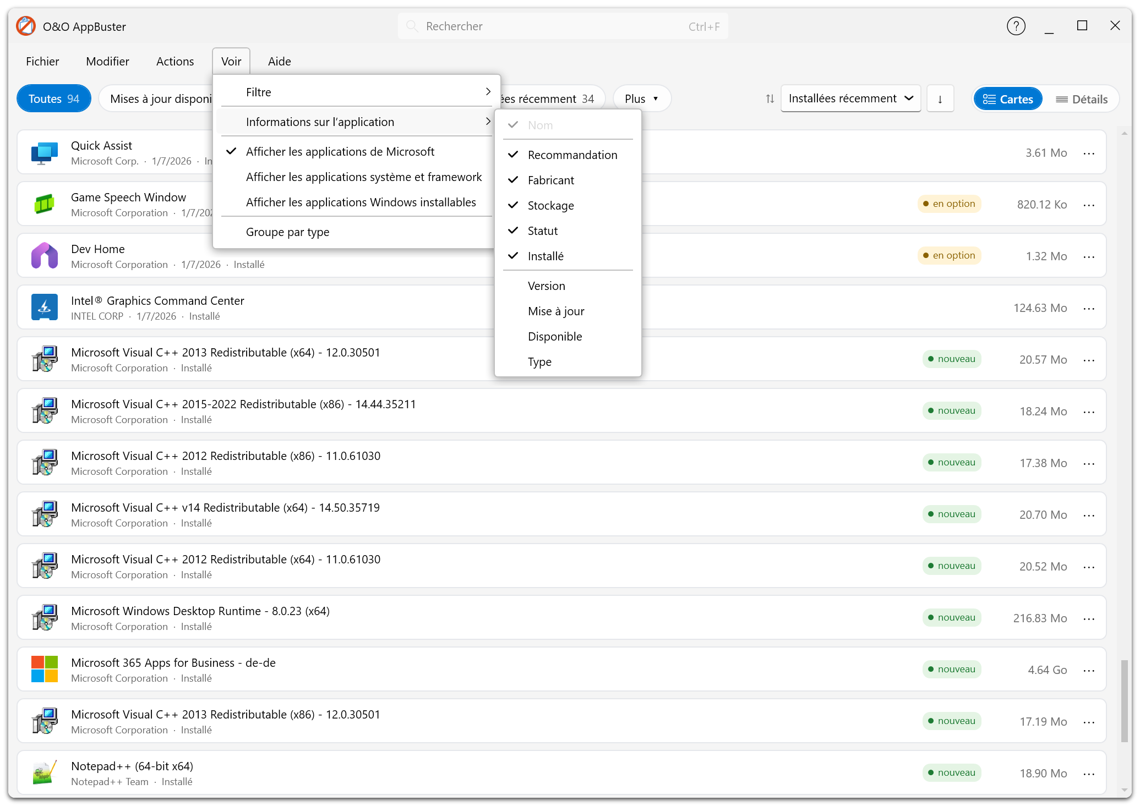The height and width of the screenshot is (806, 1140).
Task: Click the Game Speech Window app icon
Action: click(x=45, y=204)
